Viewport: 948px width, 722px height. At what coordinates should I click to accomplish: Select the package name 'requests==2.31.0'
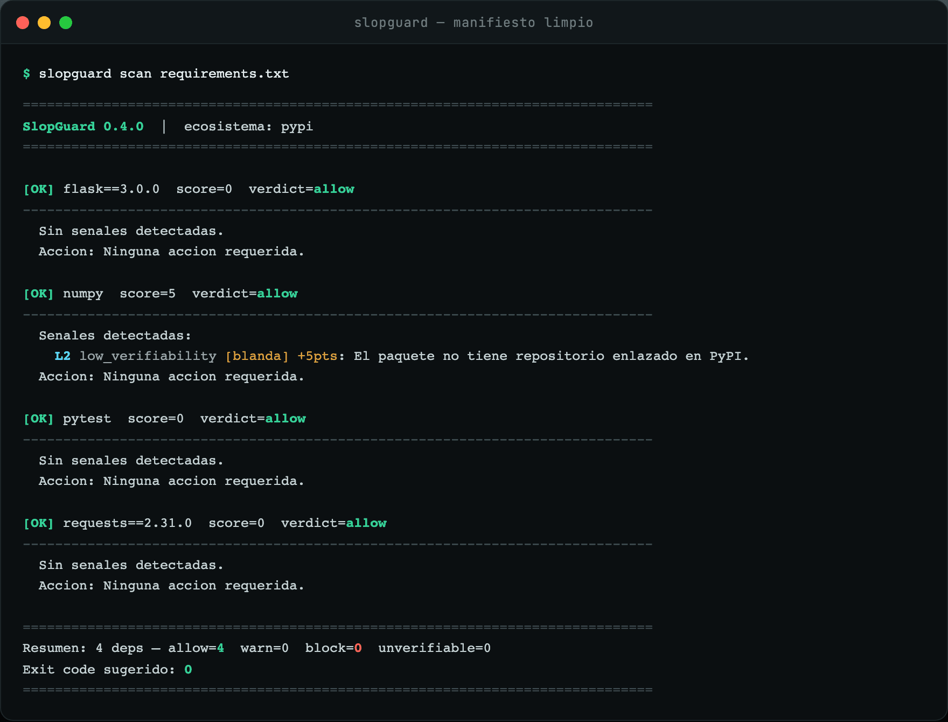[x=127, y=524]
